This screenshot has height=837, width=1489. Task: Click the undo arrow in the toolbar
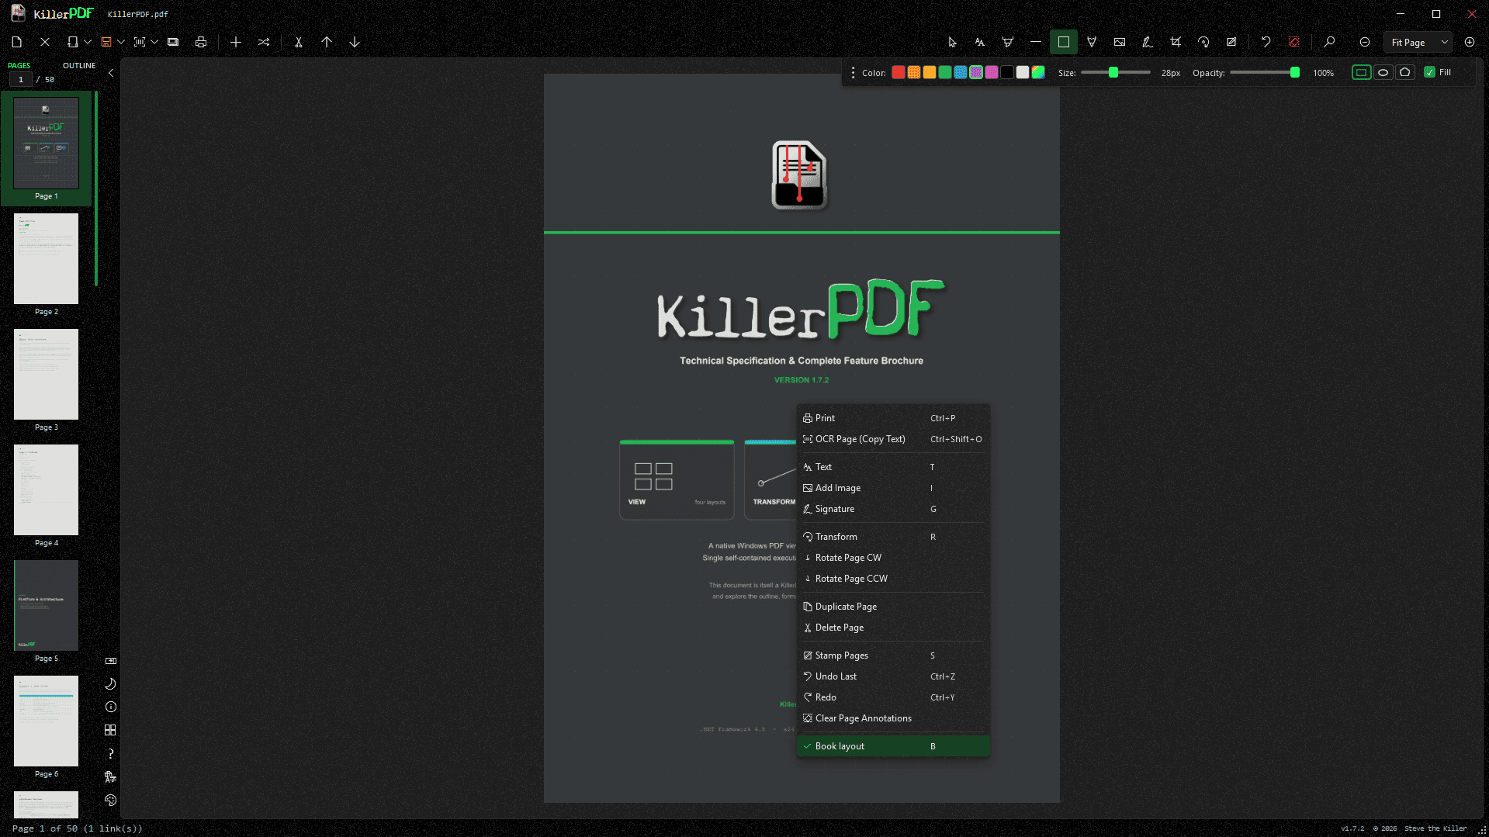click(x=1266, y=42)
